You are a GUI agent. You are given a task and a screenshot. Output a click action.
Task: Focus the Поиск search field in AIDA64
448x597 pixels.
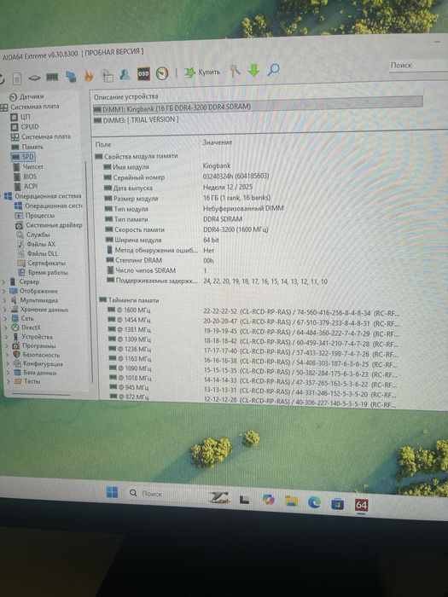point(418,66)
